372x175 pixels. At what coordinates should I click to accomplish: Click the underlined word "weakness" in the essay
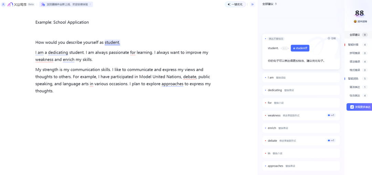44,59
